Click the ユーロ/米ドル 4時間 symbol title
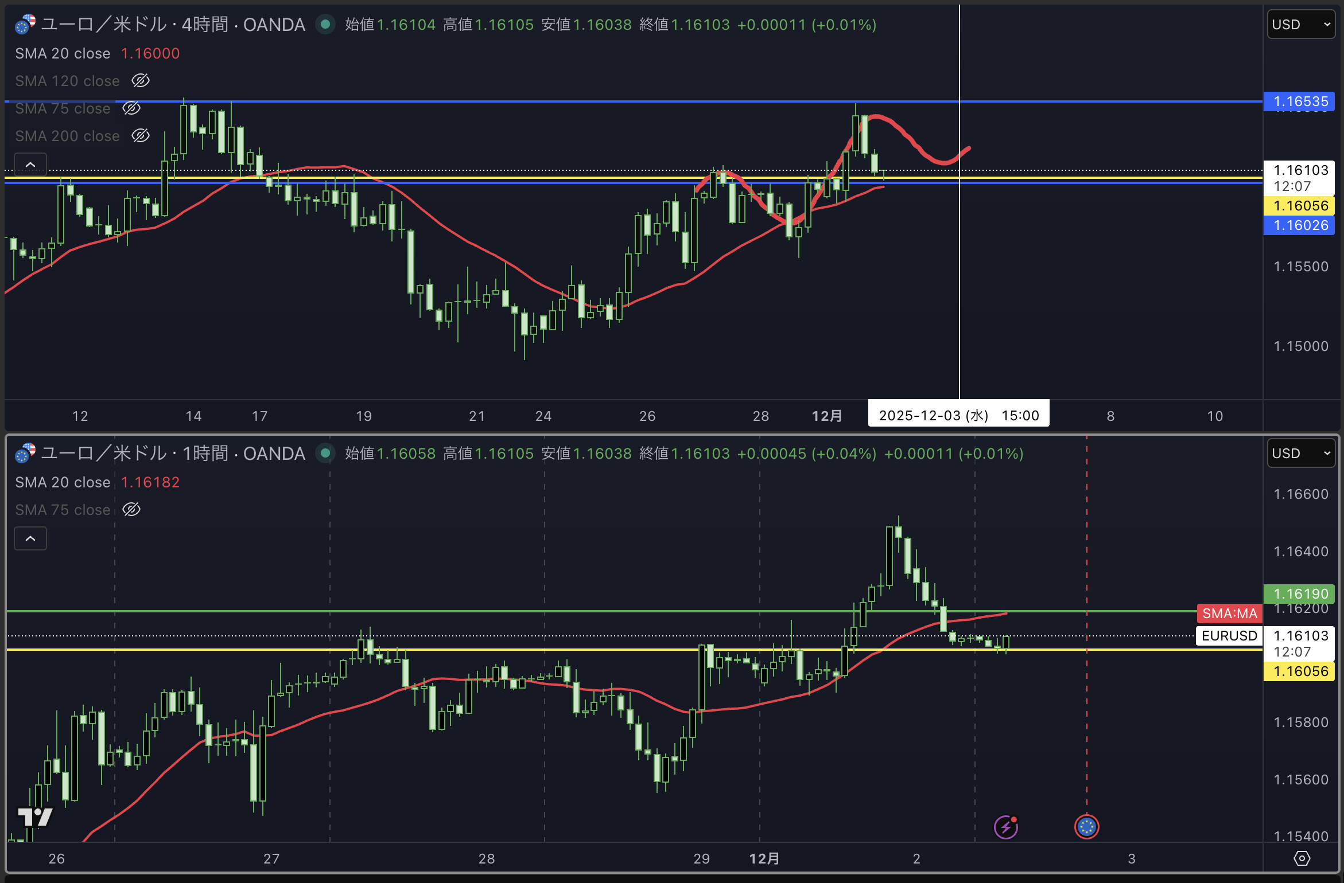1344x883 pixels. pyautogui.click(x=172, y=25)
